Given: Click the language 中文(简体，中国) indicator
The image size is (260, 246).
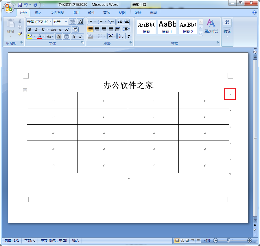Looking at the screenshot, I should (x=54, y=240).
